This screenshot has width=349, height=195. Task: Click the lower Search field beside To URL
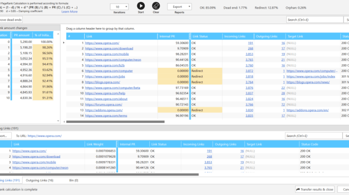coord(314,136)
